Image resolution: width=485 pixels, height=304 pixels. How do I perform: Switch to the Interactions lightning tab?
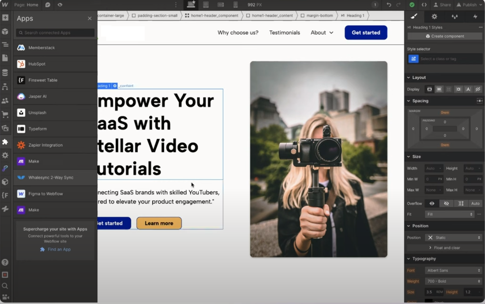click(475, 17)
